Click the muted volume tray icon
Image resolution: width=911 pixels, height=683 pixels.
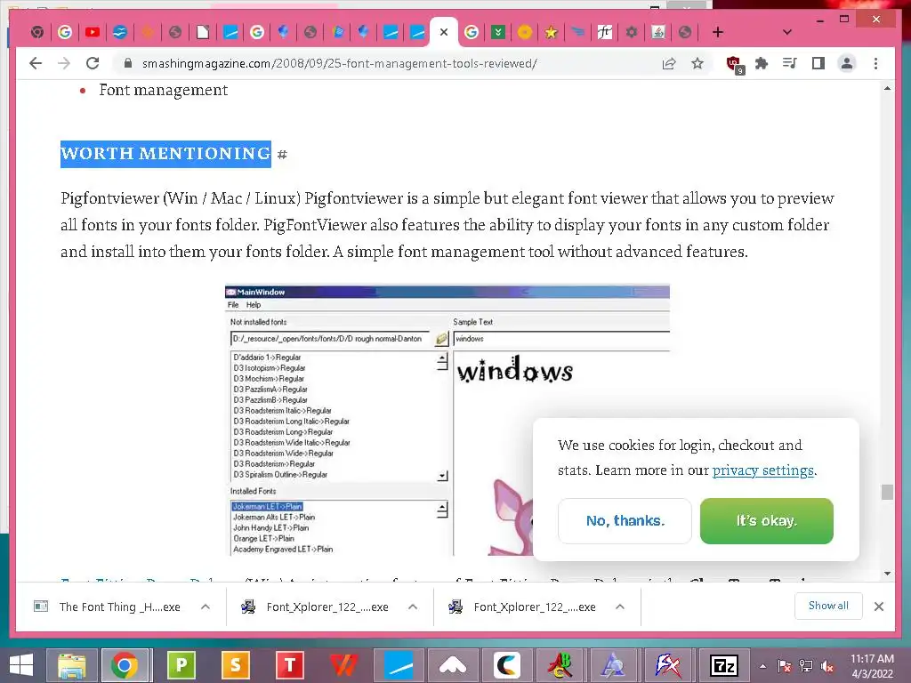point(827,666)
